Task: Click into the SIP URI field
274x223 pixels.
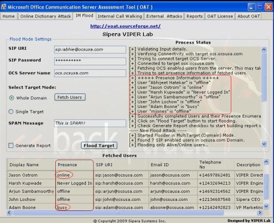Action: (x=90, y=50)
